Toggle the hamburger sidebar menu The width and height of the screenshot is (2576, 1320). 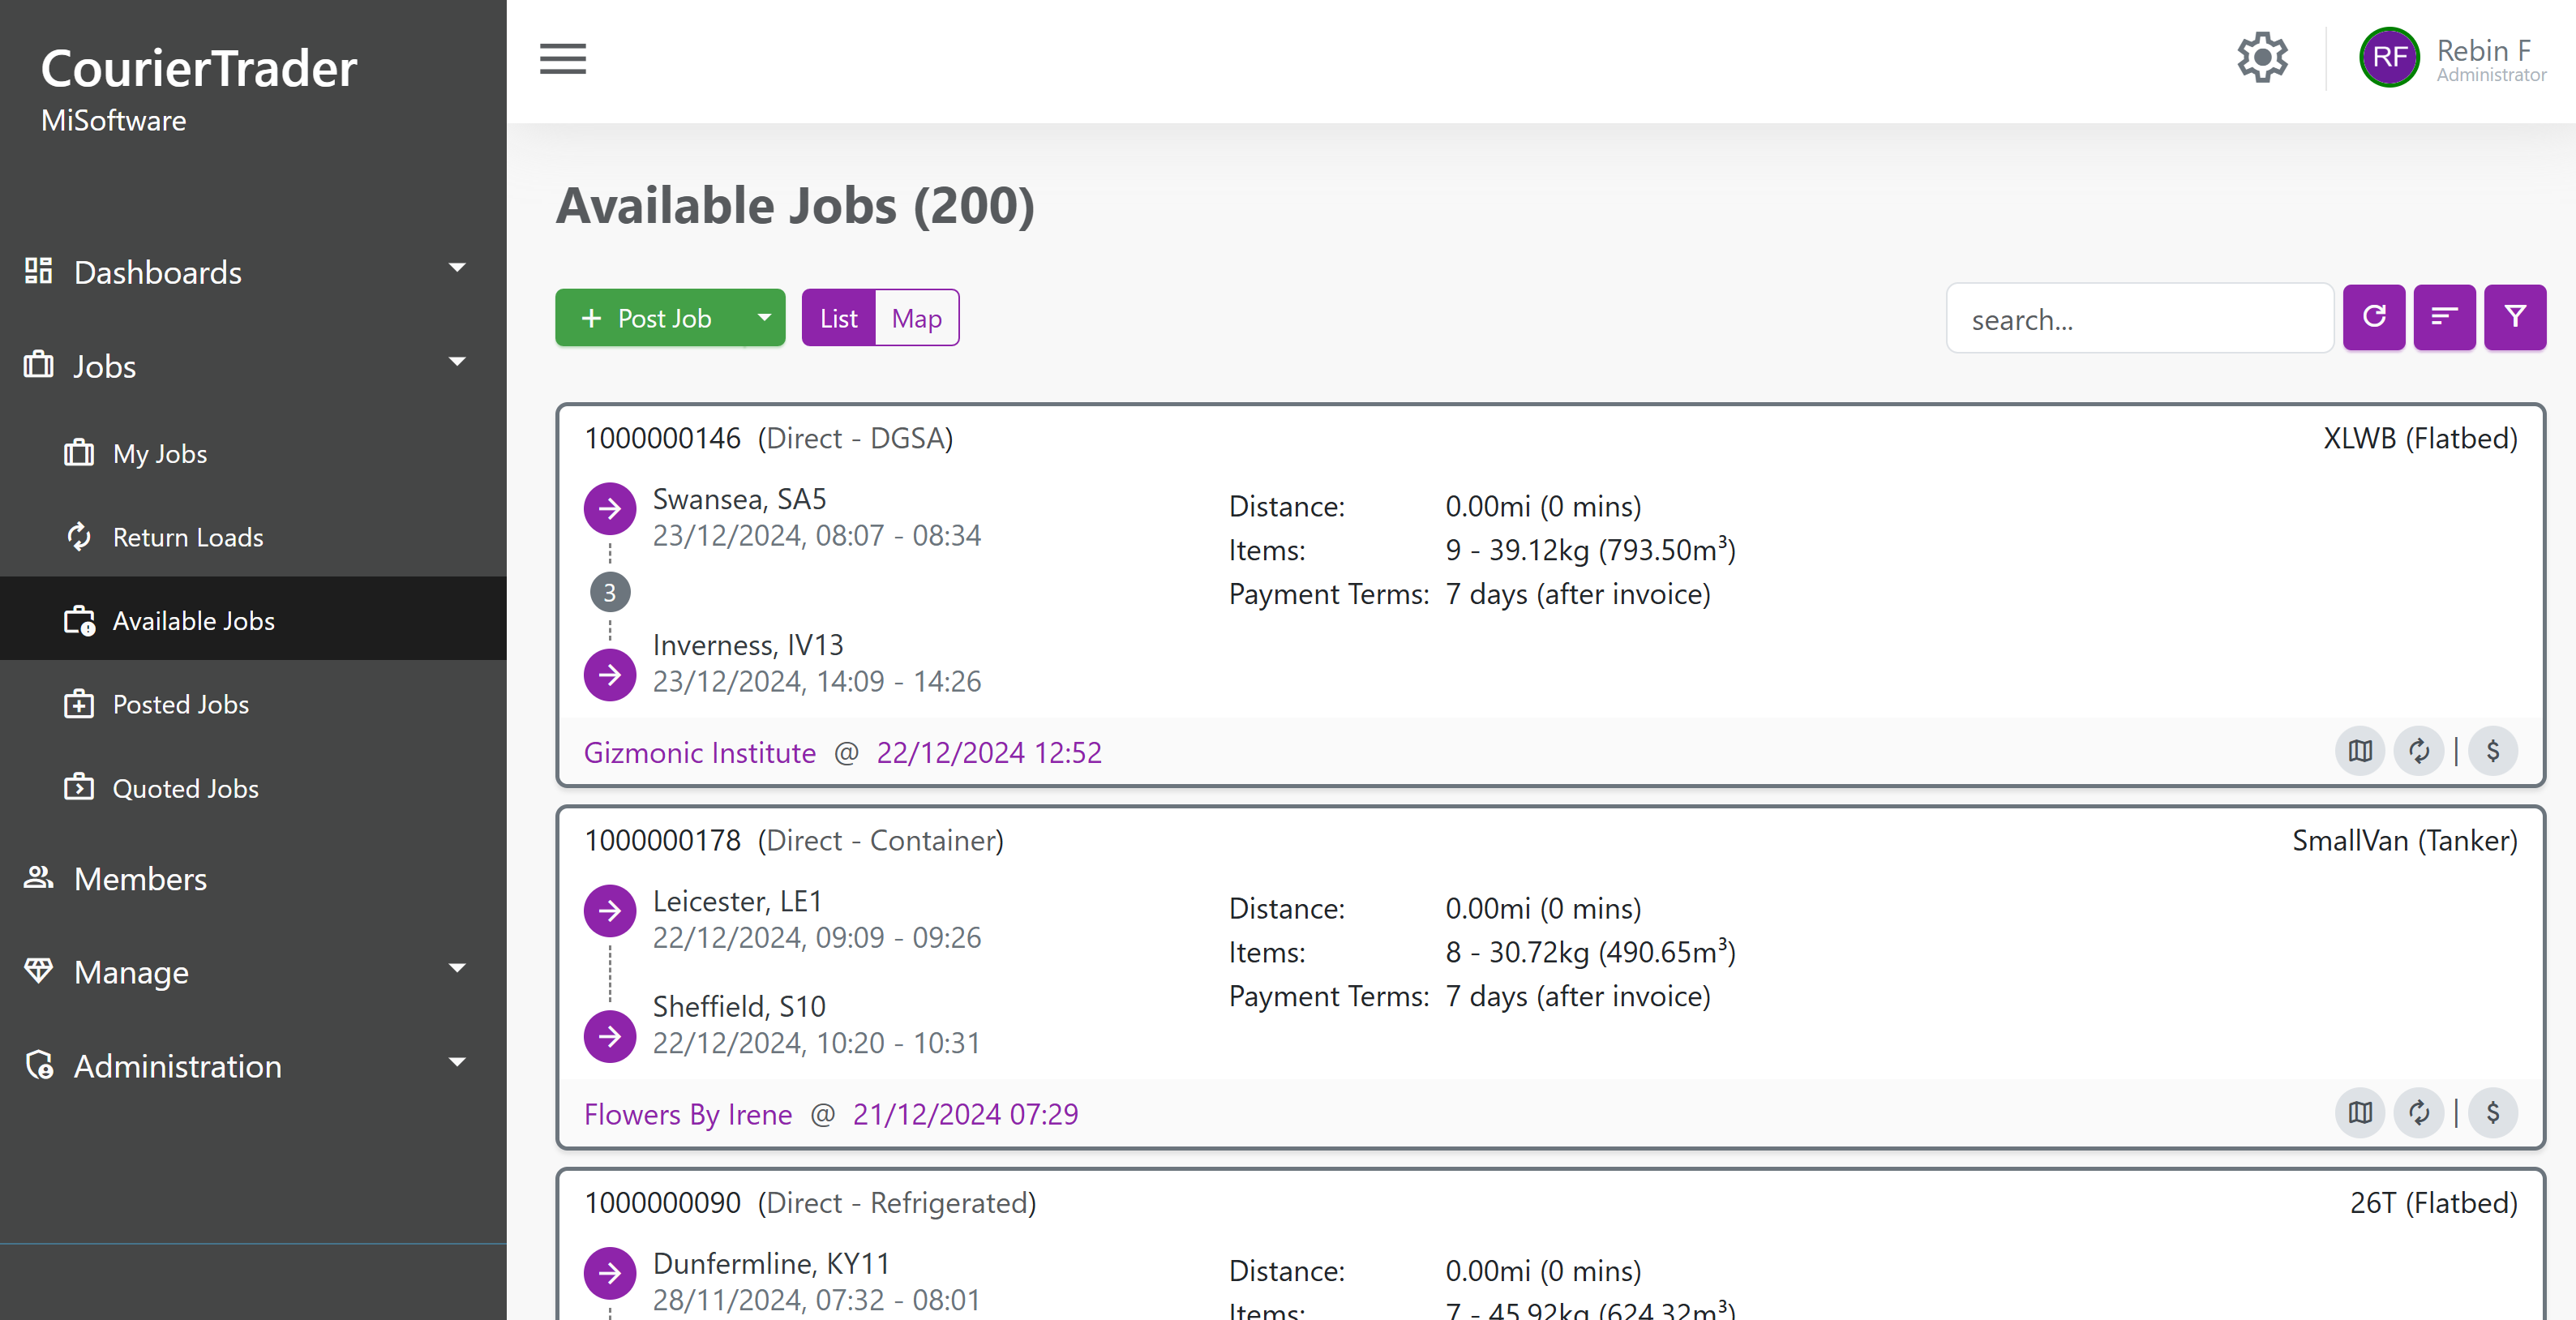tap(563, 58)
